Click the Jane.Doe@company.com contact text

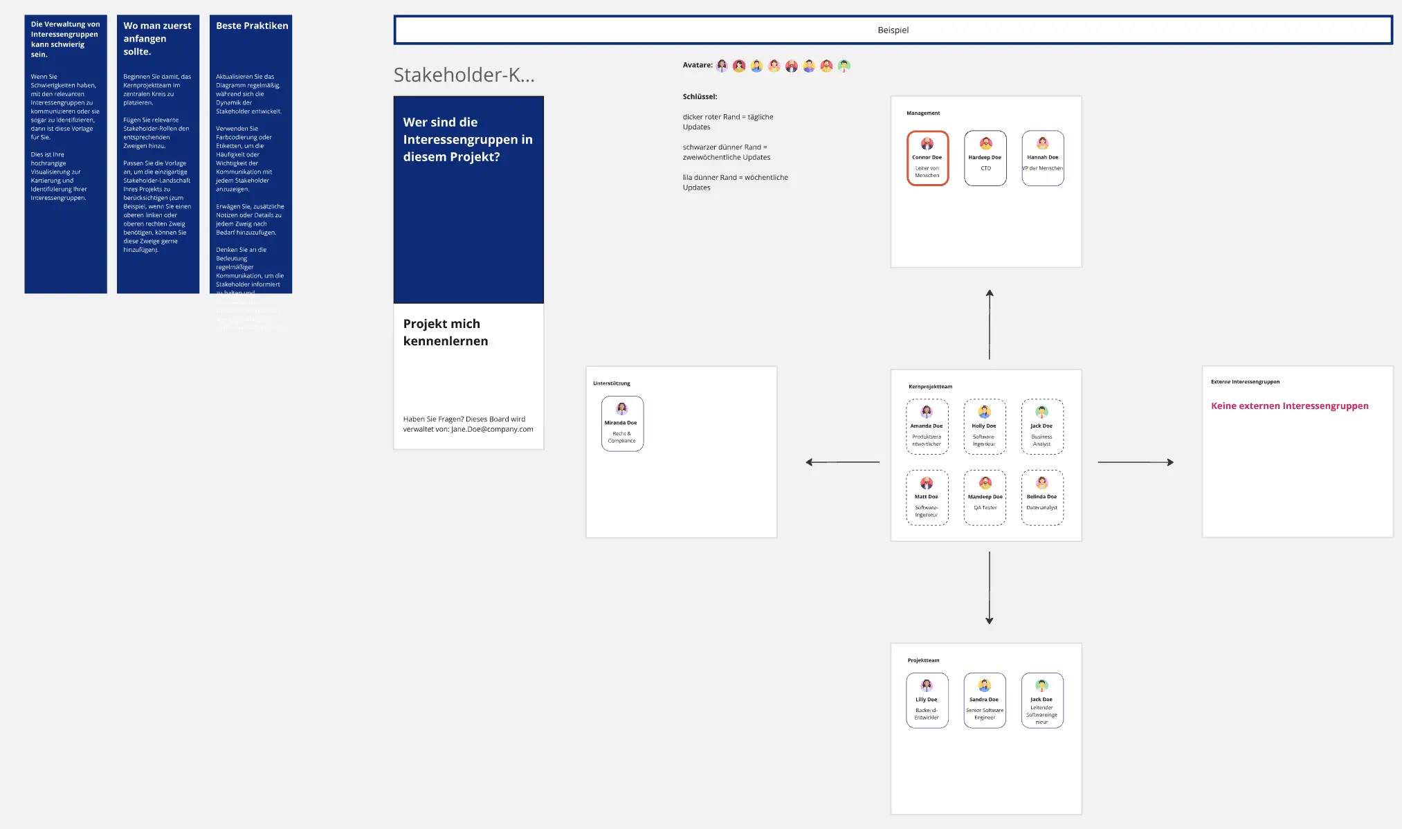[x=492, y=429]
